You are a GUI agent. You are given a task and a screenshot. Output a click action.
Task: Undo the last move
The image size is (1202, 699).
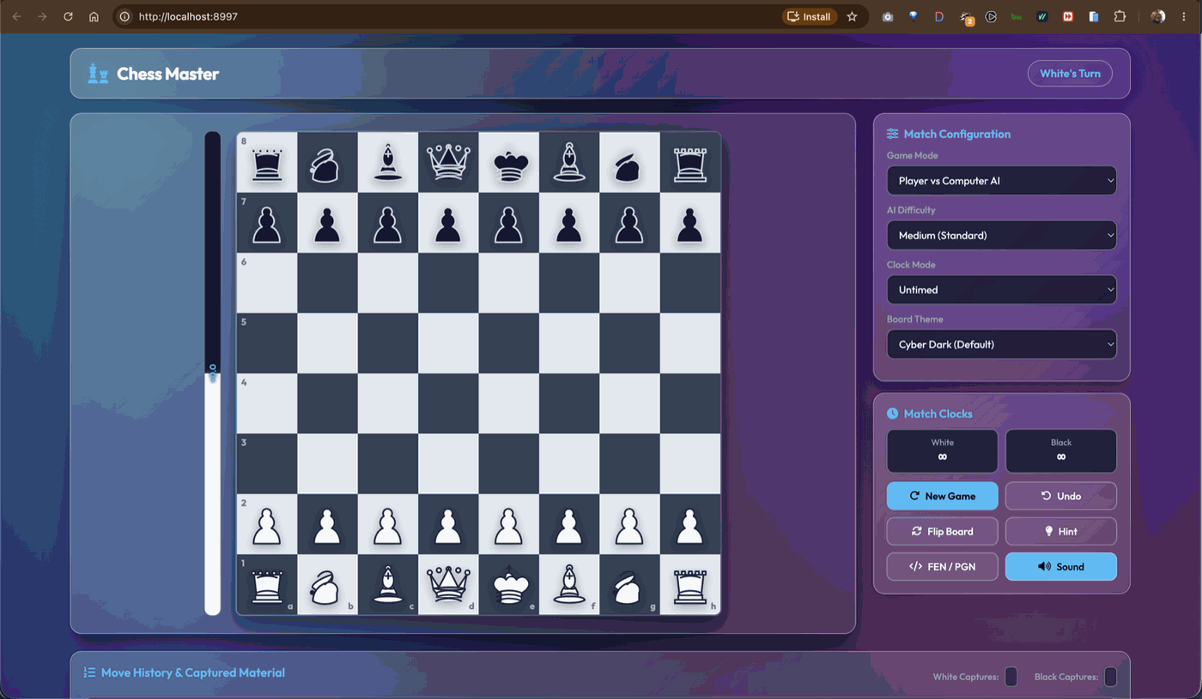pyautogui.click(x=1061, y=496)
